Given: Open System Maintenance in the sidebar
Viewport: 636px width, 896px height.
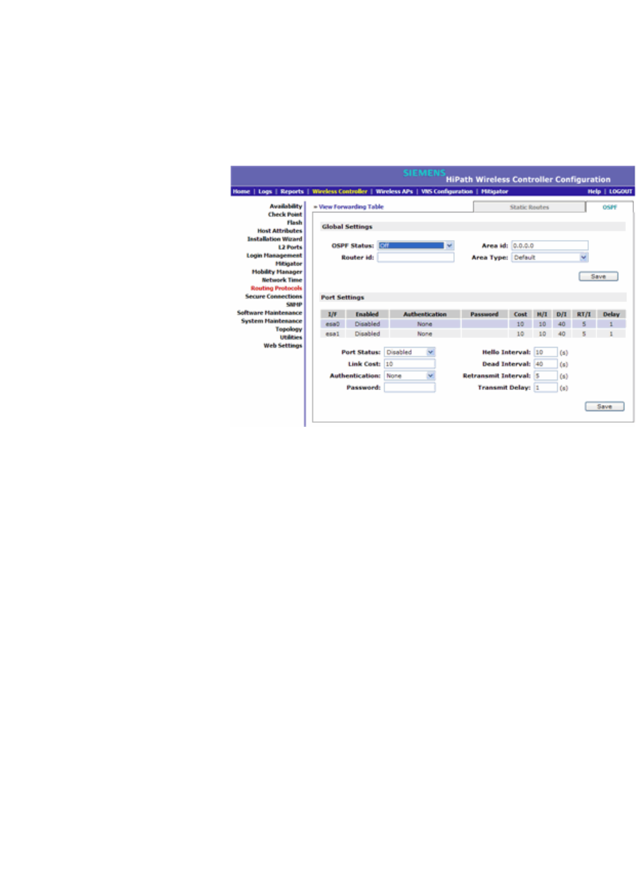Looking at the screenshot, I should (271, 320).
